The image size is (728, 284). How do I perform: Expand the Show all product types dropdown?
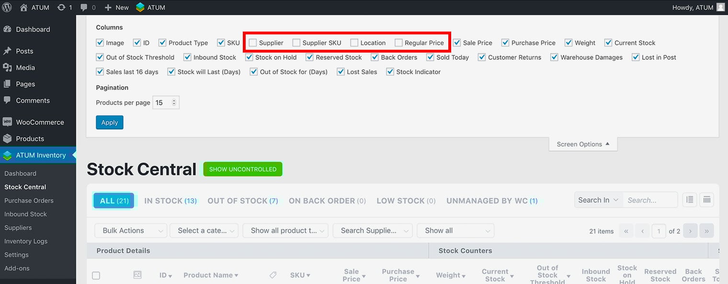(x=285, y=230)
